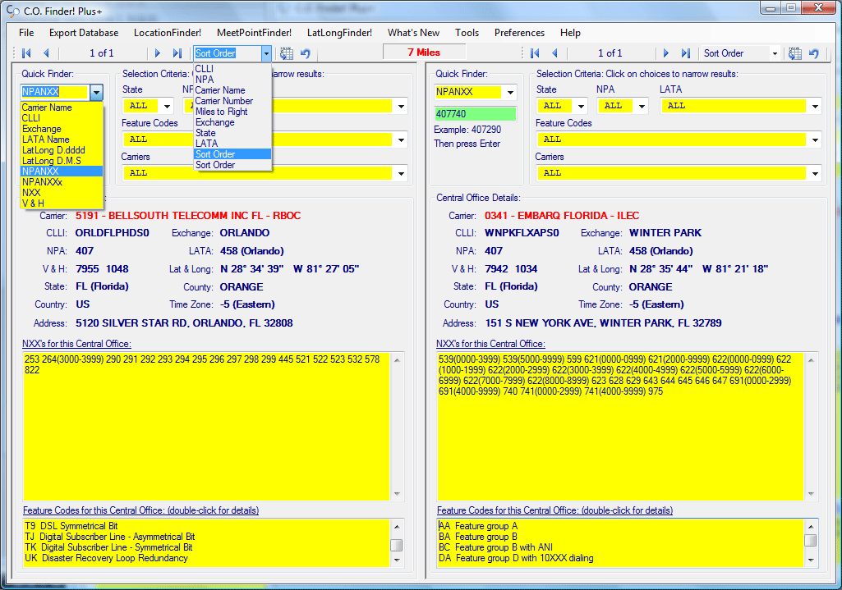This screenshot has width=842, height=590.
Task: Select DA Feature group D with 10XXX row
Action: [x=516, y=558]
